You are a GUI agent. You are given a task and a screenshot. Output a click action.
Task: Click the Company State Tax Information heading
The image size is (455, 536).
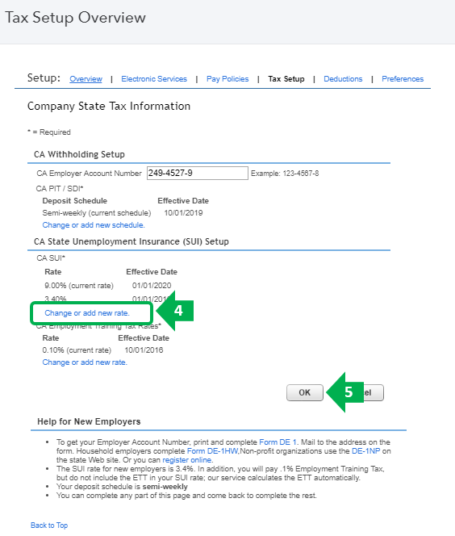click(x=109, y=106)
